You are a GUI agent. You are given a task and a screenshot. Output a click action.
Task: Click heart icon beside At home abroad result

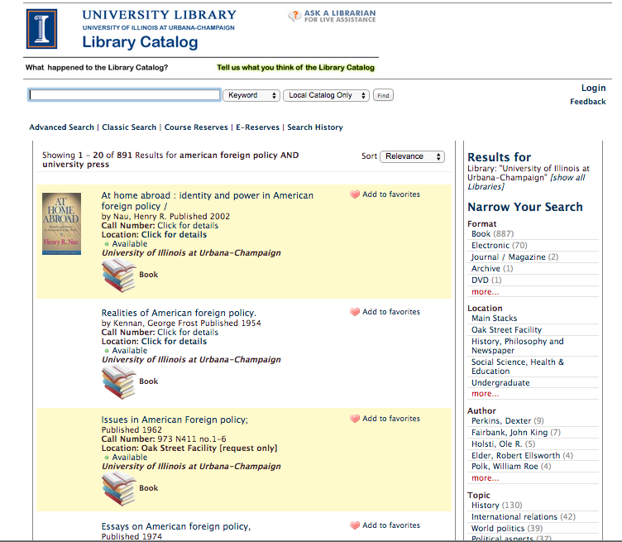[355, 195]
